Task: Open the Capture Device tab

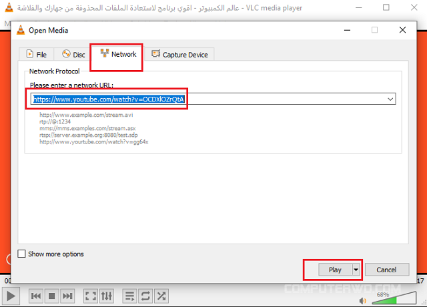Action: [179, 54]
